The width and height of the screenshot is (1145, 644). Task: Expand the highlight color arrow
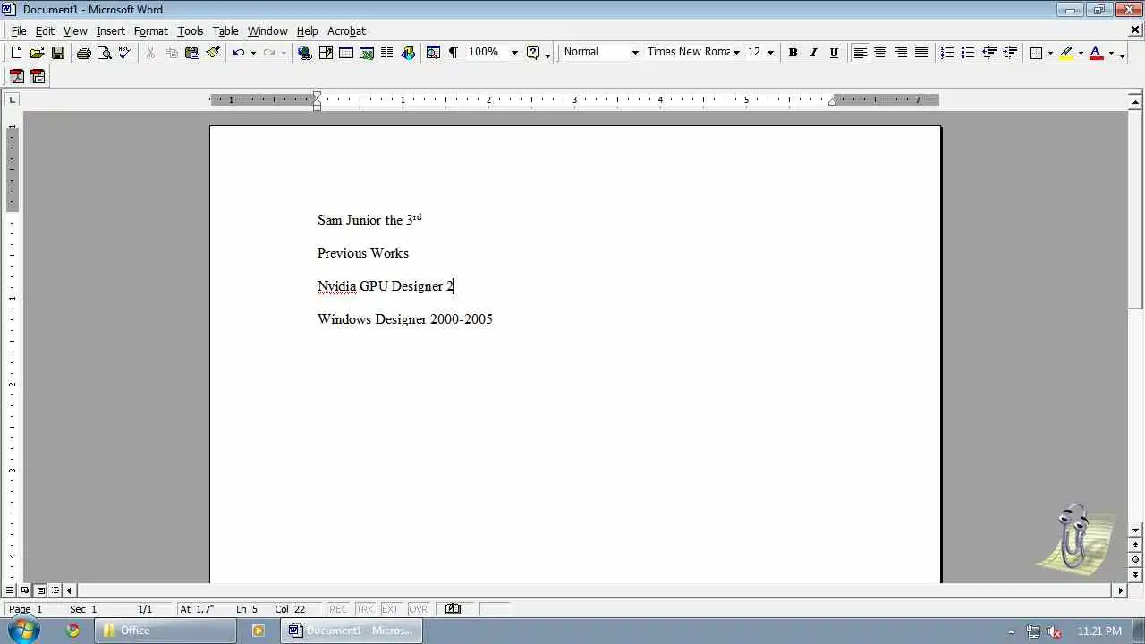pyautogui.click(x=1080, y=53)
